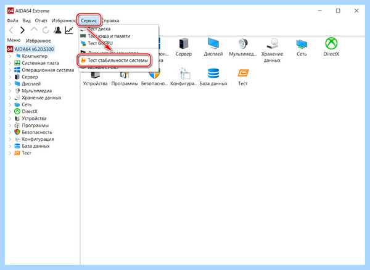
Task: Expand the Хранение данных tree node
Action: click(x=10, y=98)
